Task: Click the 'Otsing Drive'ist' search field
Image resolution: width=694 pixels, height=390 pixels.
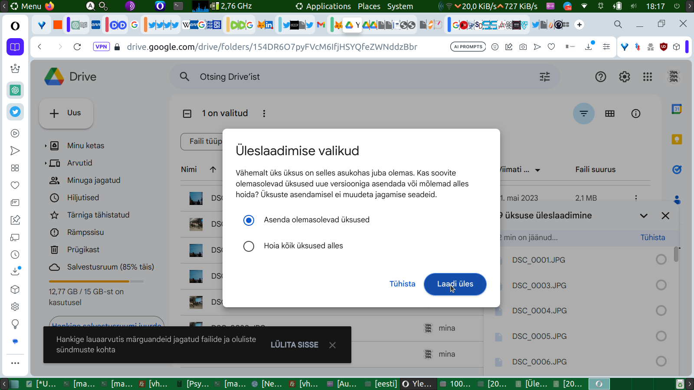Action: (364, 77)
